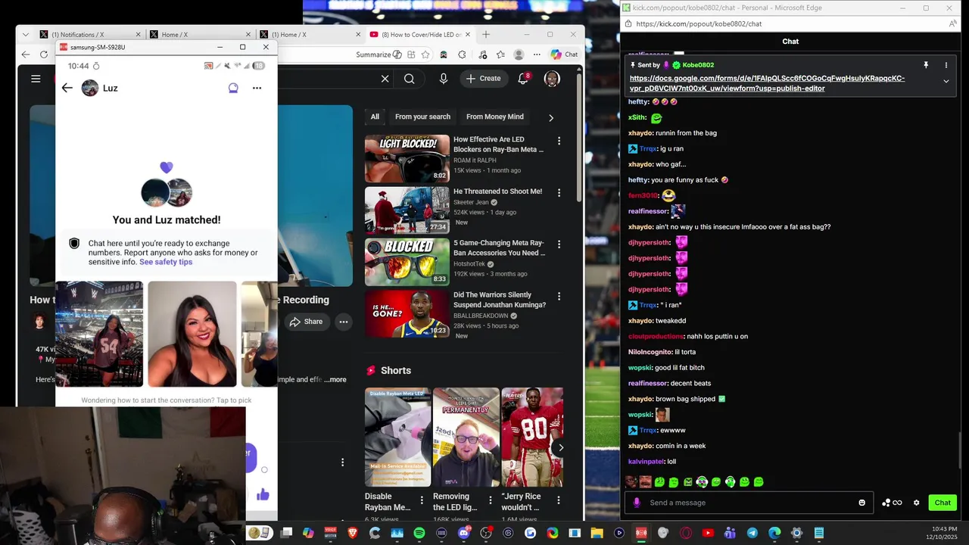This screenshot has width=969, height=545.
Task: Click YouTube search magnifier button
Action: [410, 79]
